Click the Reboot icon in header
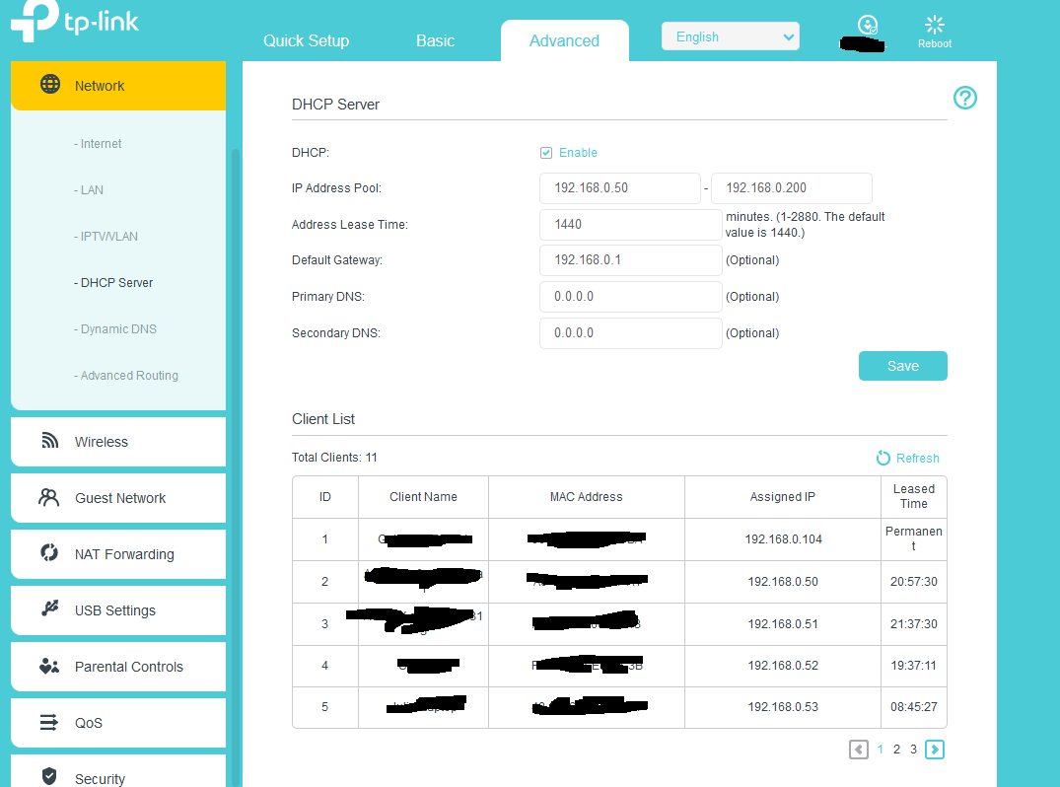The width and height of the screenshot is (1060, 787). (934, 26)
